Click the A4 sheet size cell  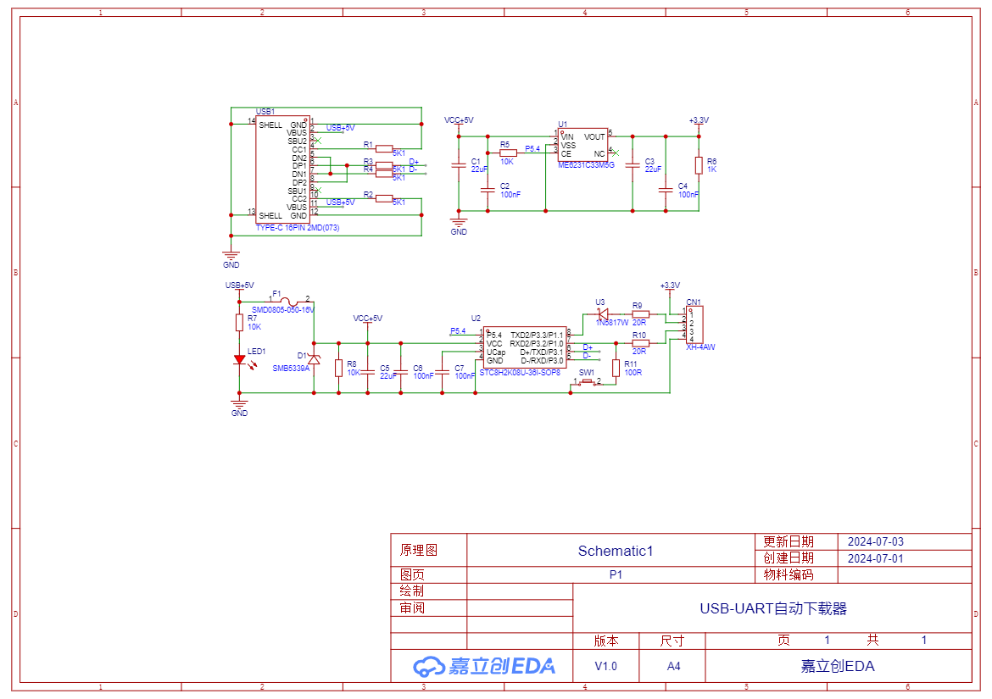click(673, 666)
